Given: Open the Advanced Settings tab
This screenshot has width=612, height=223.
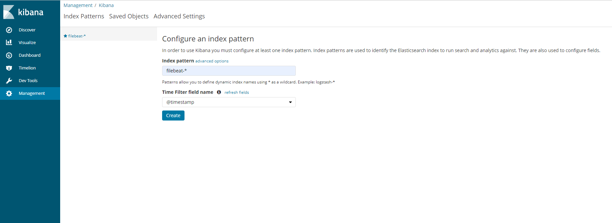Looking at the screenshot, I should pyautogui.click(x=179, y=16).
